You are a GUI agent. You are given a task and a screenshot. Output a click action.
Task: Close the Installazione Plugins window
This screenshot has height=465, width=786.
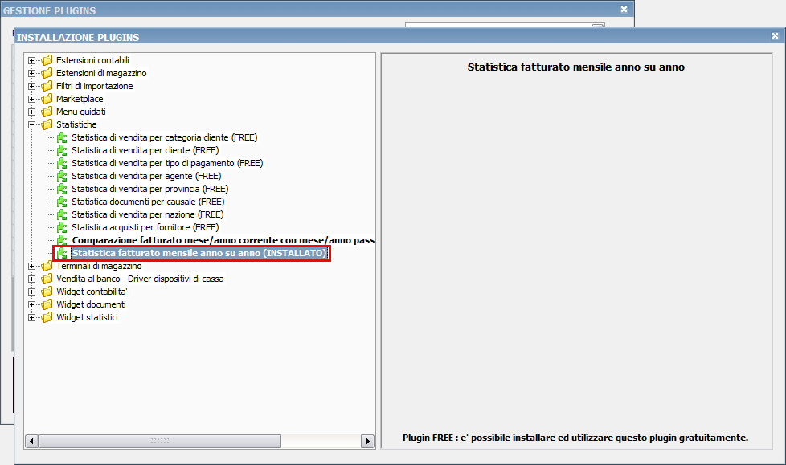(x=775, y=36)
